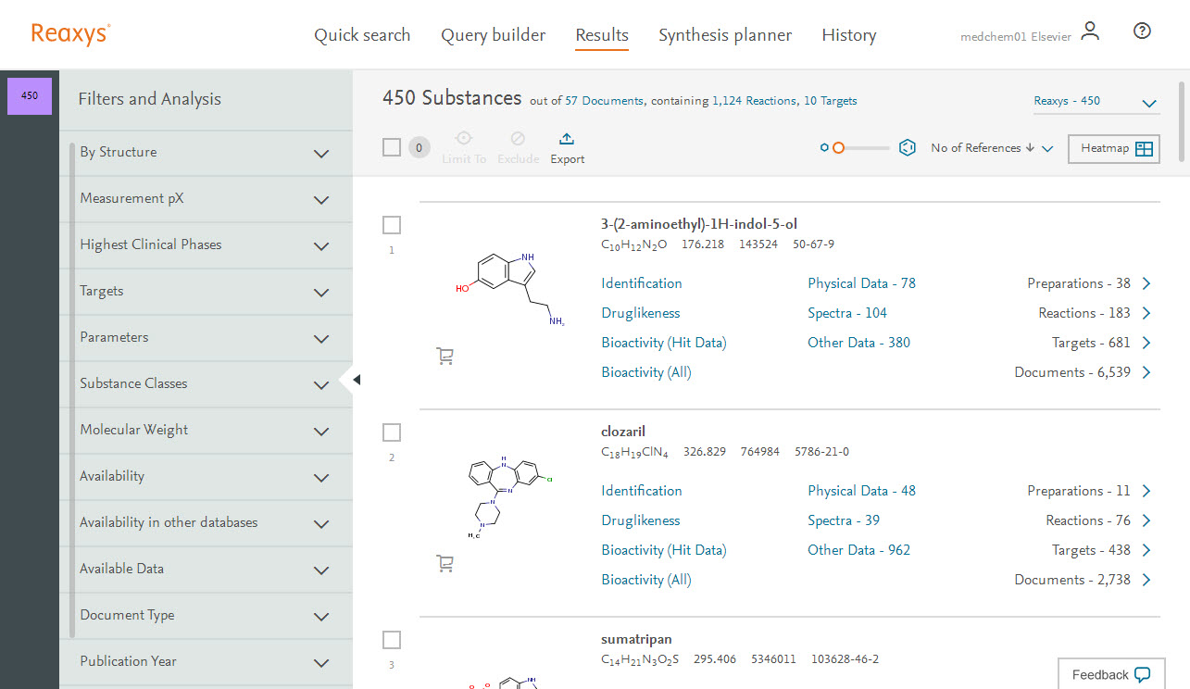Image resolution: width=1190 pixels, height=689 pixels.
Task: Tick the clozaril result checkbox
Action: tap(392, 432)
